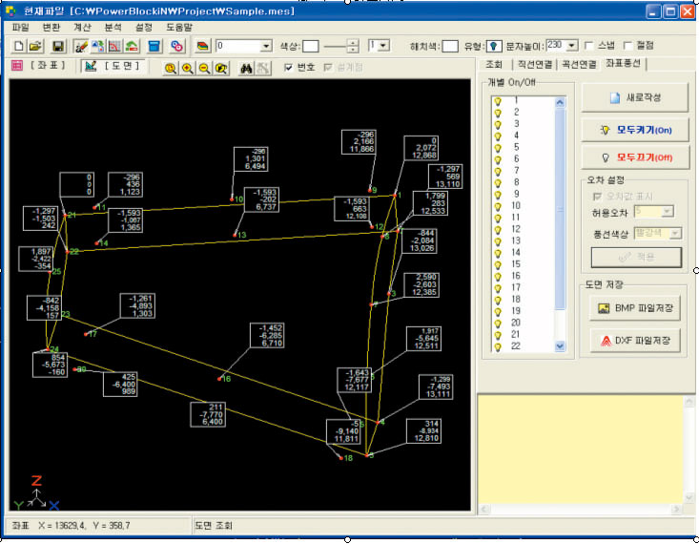Toggle lightbulb for point 5 in list
The image size is (699, 544).
click(x=497, y=146)
